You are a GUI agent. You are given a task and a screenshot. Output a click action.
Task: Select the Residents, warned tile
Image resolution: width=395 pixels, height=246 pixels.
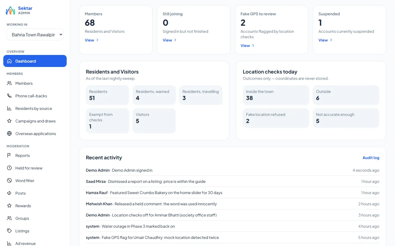pos(154,95)
